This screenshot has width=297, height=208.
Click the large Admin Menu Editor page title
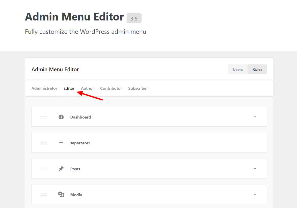[74, 17]
